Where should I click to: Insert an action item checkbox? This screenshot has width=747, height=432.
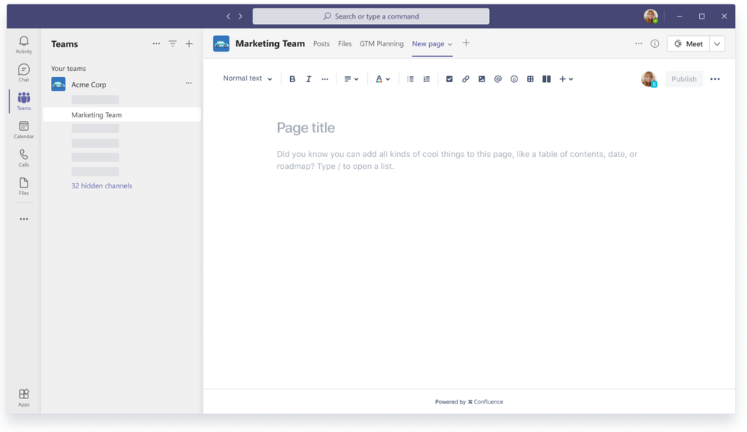(x=449, y=79)
